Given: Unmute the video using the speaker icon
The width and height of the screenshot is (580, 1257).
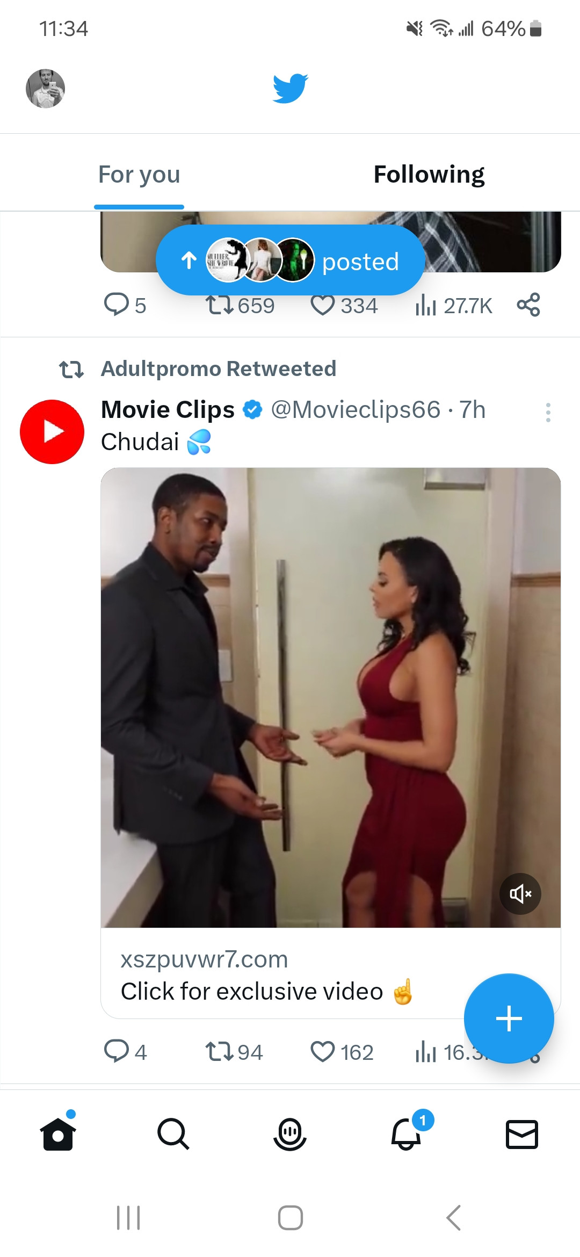Looking at the screenshot, I should (x=520, y=894).
